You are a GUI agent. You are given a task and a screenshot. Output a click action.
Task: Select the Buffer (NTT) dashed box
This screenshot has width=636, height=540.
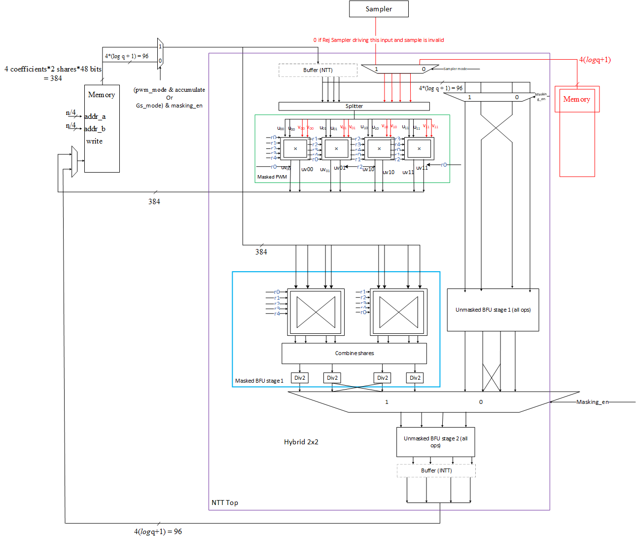coord(318,70)
